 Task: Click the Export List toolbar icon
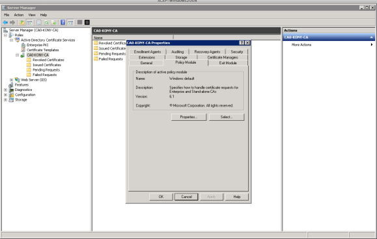(53, 22)
